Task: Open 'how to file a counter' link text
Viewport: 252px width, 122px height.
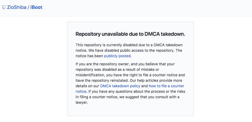Action: (166, 86)
